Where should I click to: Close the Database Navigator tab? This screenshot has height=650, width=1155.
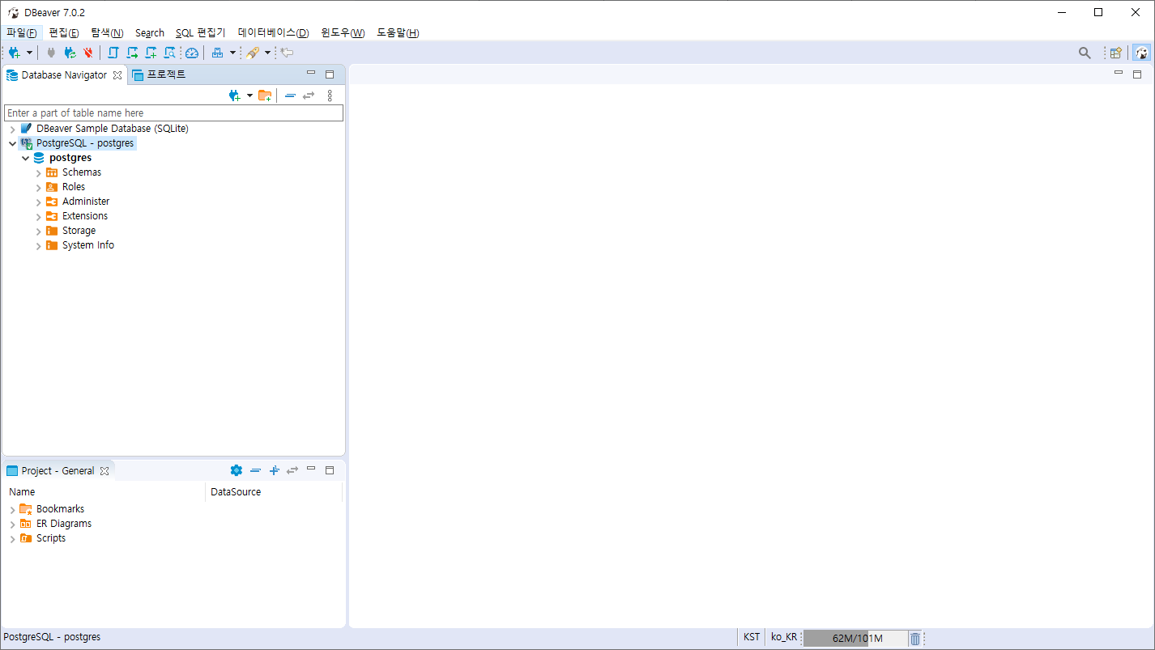pyautogui.click(x=117, y=75)
